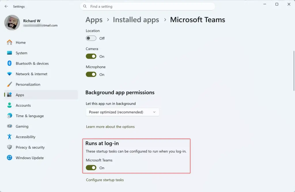295x192 pixels.
Task: Click the Time & language globe icon
Action: point(10,116)
